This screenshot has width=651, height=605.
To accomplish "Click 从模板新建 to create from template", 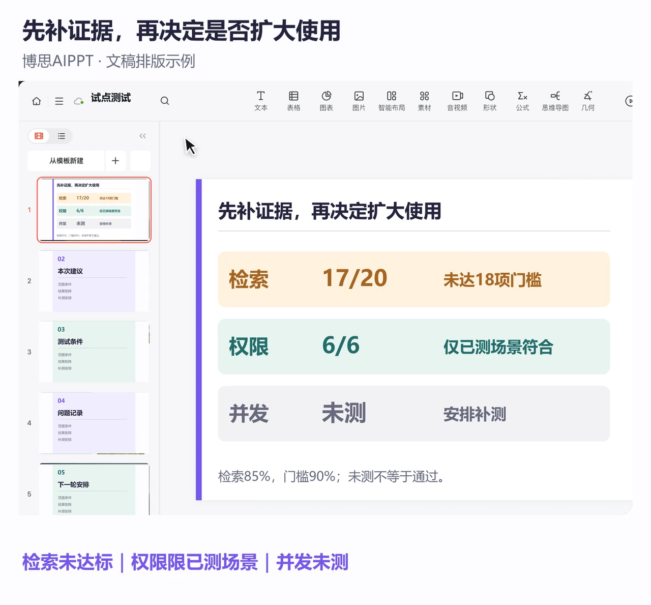I will coord(66,161).
